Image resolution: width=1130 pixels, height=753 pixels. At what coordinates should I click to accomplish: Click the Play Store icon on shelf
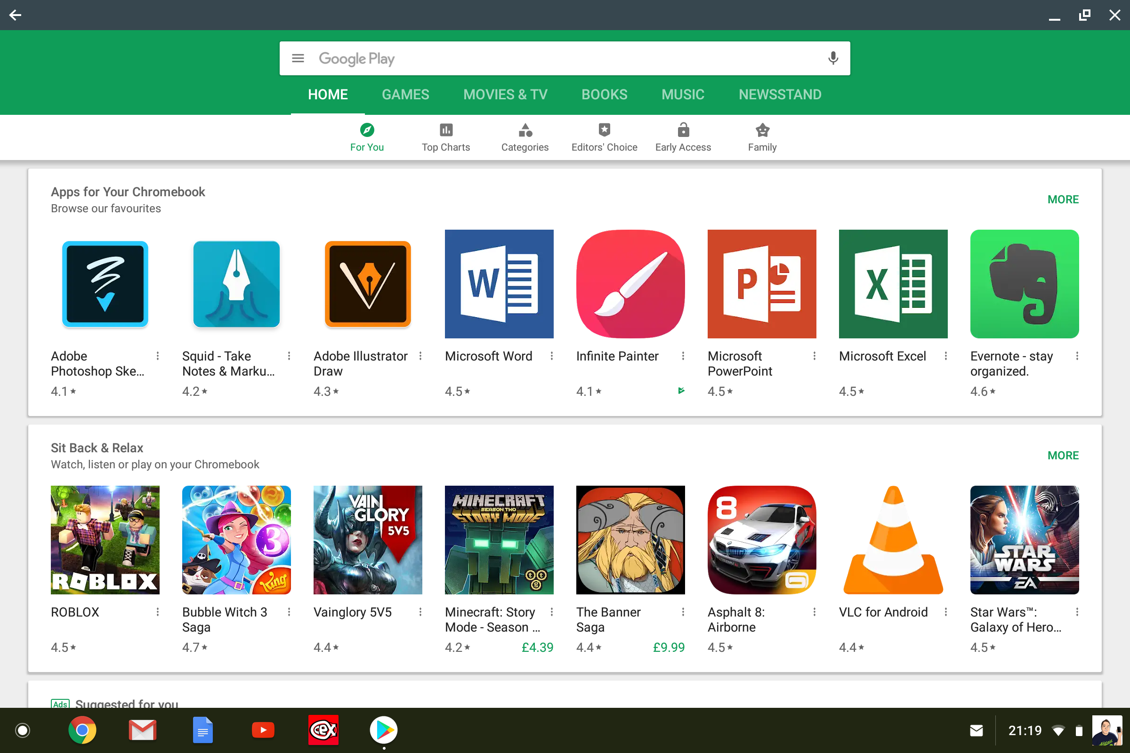coord(383,730)
